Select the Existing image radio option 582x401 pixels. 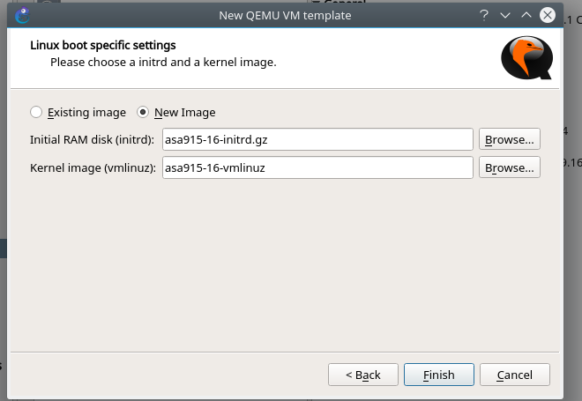[36, 112]
